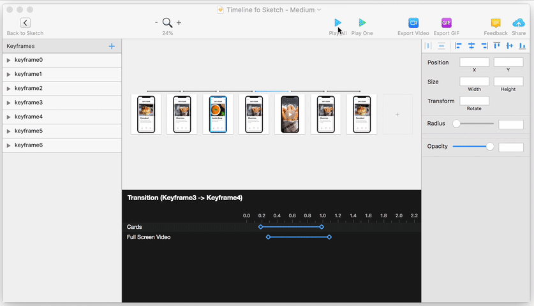
Task: Click the highlighted transition line above thumbnails
Action: [272, 91]
